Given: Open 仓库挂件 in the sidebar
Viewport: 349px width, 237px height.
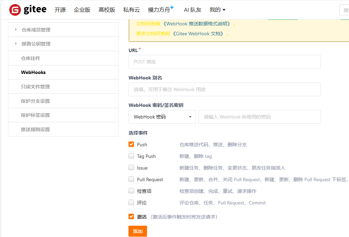Looking at the screenshot, I should [63, 58].
